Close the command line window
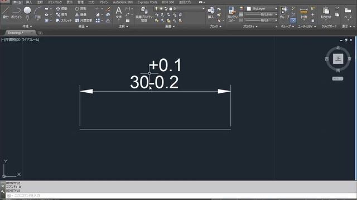Screen dimensions: 357x200 point(2,186)
